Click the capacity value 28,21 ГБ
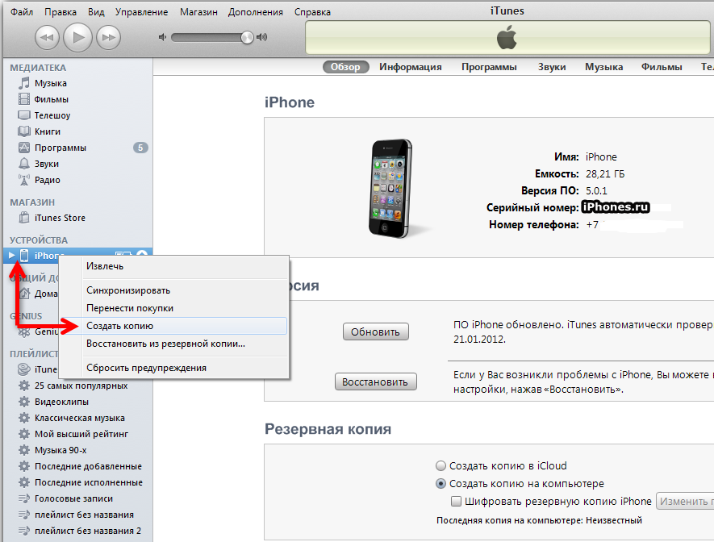The height and width of the screenshot is (542, 714). 605,174
